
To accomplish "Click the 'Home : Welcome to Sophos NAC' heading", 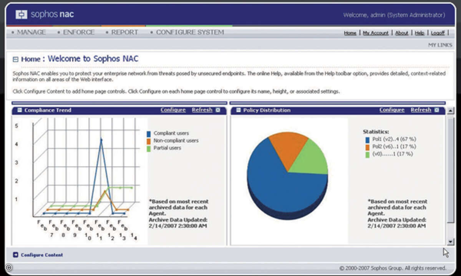I will [80, 59].
